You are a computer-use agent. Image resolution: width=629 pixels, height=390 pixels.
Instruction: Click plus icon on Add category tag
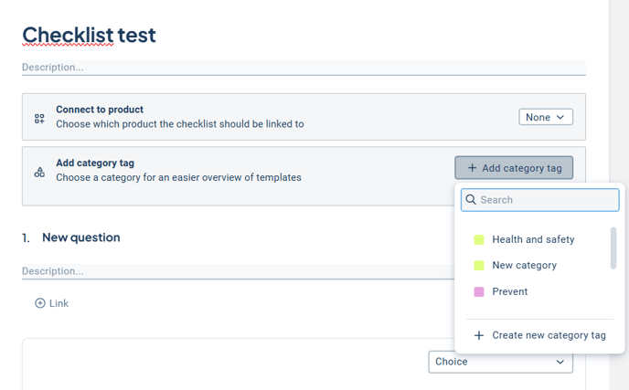pos(472,168)
